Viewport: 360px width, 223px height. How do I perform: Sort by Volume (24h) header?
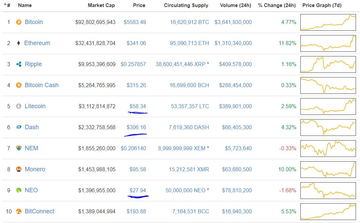[235, 5]
